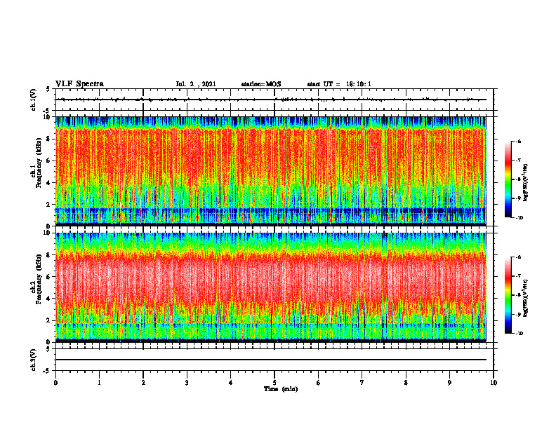Click the ch.2 spectrogram colorbar
The width and height of the screenshot is (556, 429).
(508, 295)
